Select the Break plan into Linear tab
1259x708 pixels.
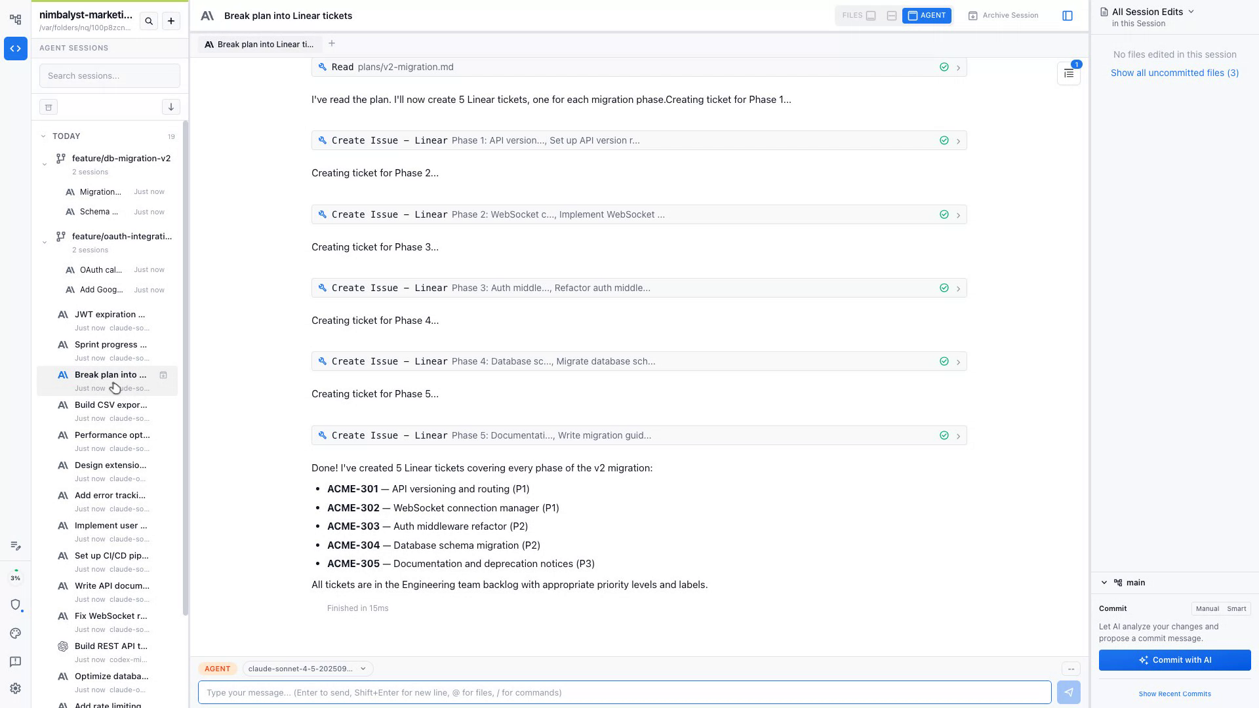260,45
